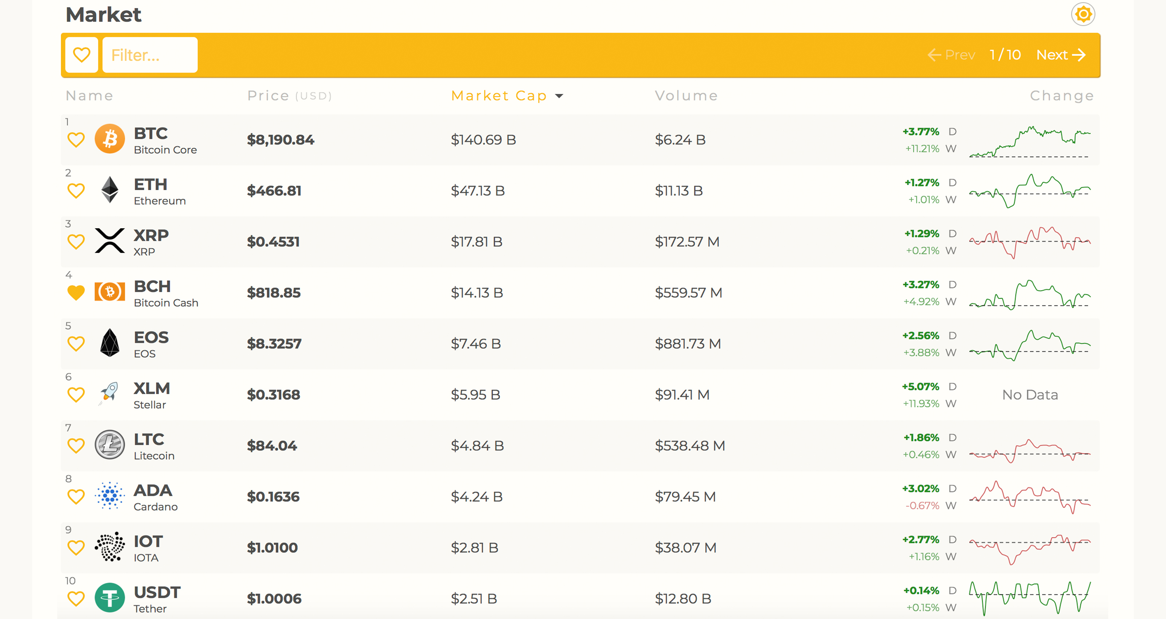Click the Cardano blue dots icon

110,496
